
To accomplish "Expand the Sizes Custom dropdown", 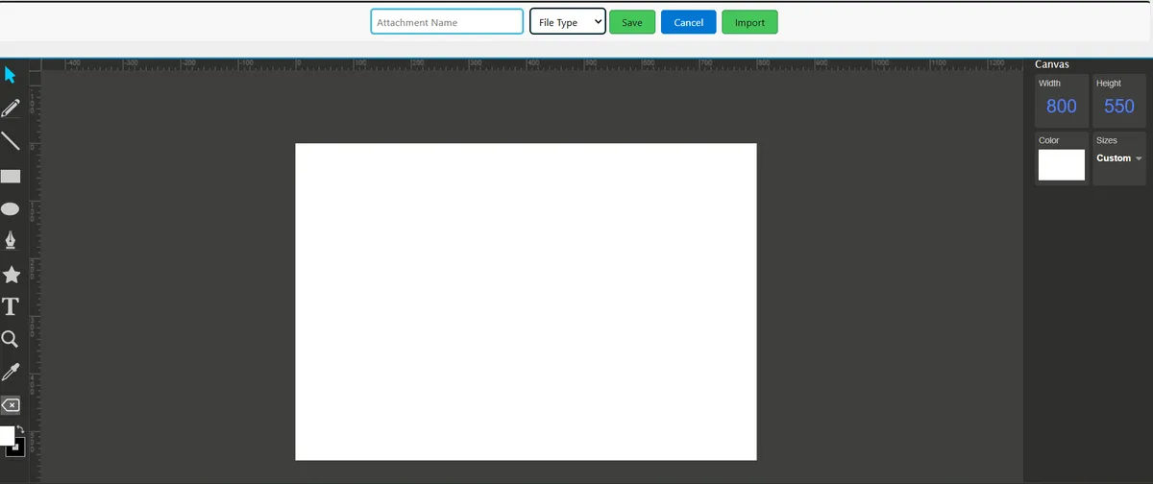I will coord(1119,158).
